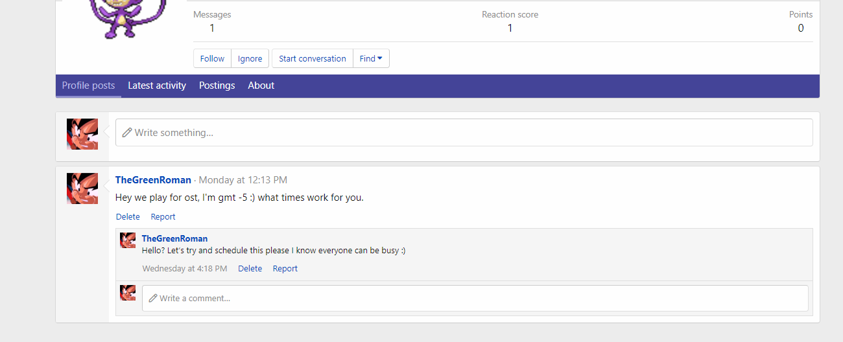The image size is (843, 342).
Task: Start conversation with this user
Action: [313, 58]
